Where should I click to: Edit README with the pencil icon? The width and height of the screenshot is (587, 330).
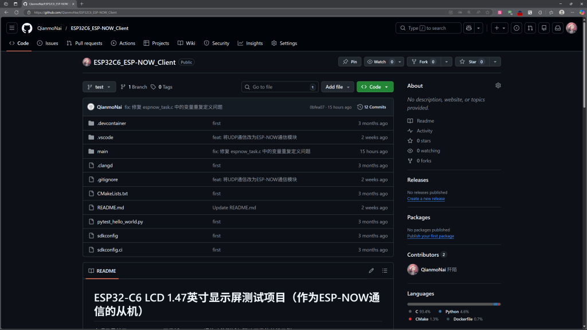(x=371, y=270)
